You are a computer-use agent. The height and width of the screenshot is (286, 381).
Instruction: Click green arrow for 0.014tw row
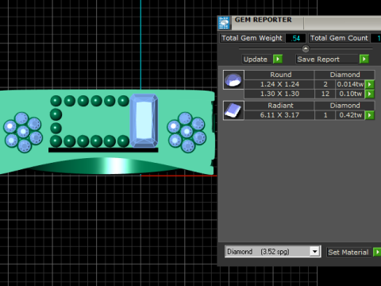click(370, 84)
